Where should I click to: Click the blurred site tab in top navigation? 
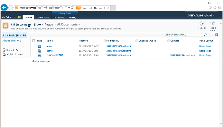pyautogui.click(x=14, y=35)
